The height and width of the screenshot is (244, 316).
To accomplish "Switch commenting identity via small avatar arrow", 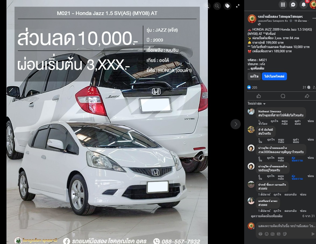I will (x=254, y=228).
